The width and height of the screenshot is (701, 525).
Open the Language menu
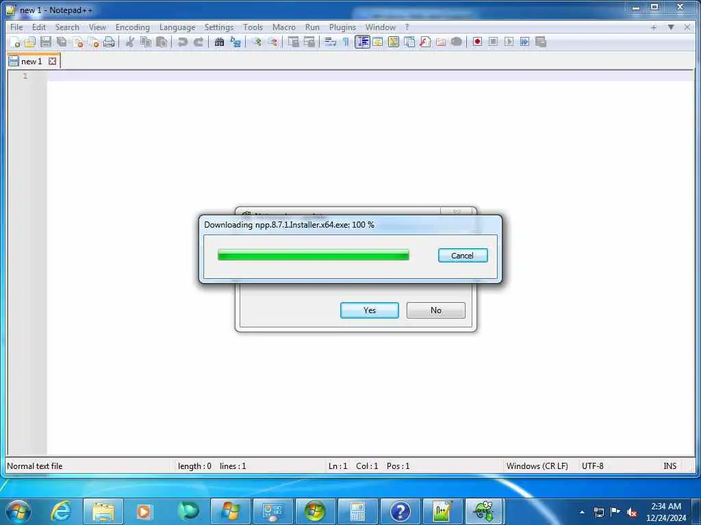(x=177, y=27)
